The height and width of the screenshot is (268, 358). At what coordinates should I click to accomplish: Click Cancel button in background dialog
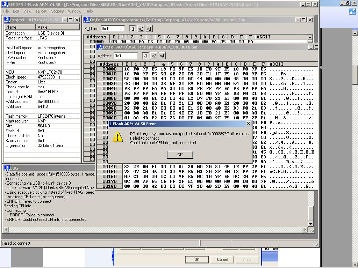222,260
